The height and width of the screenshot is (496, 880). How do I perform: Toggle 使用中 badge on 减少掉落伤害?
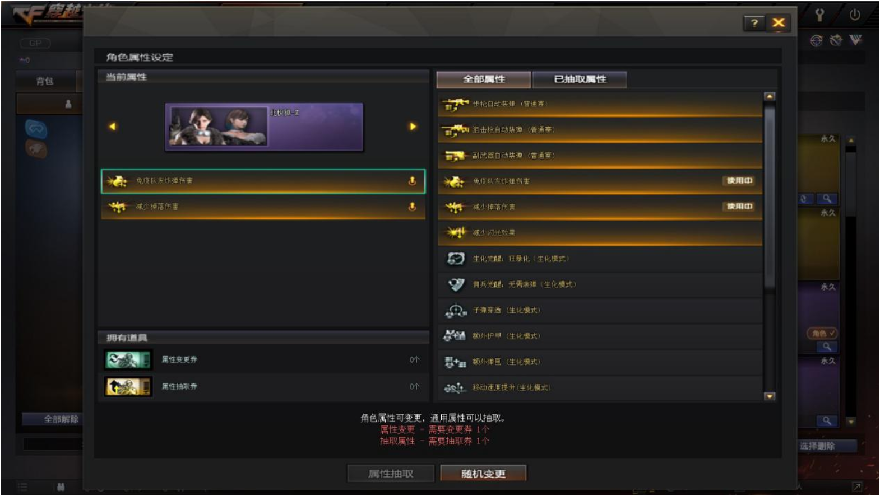click(x=739, y=207)
